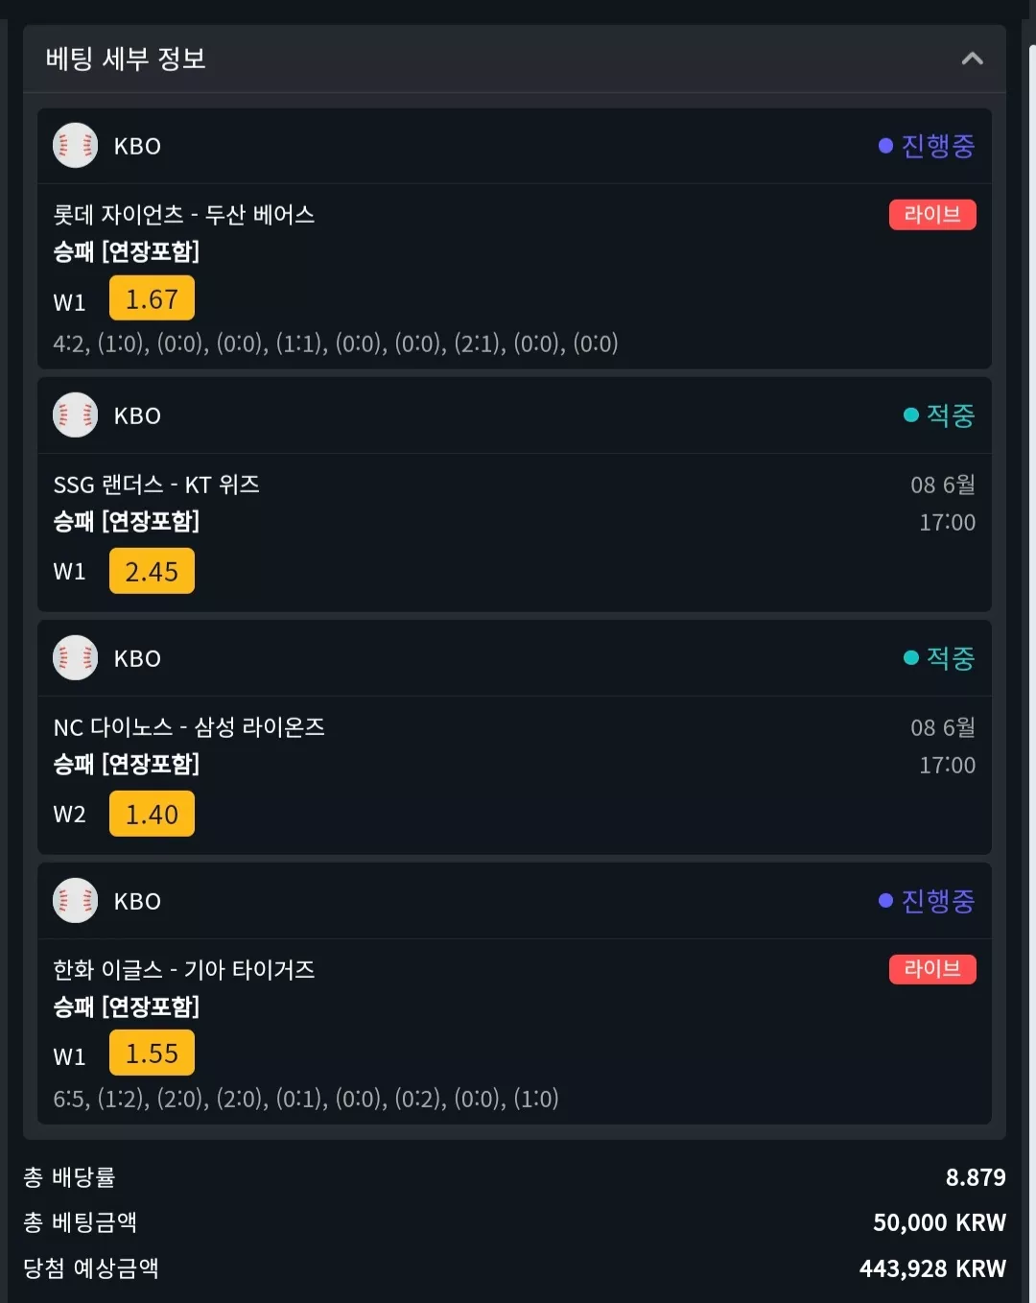1036x1303 pixels.
Task: Collapse the 베팅 세부 정보 panel chevron
Action: [x=972, y=59]
